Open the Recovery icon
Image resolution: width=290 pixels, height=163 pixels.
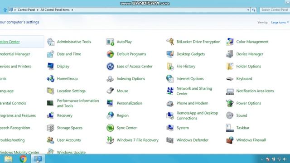click(x=50, y=115)
